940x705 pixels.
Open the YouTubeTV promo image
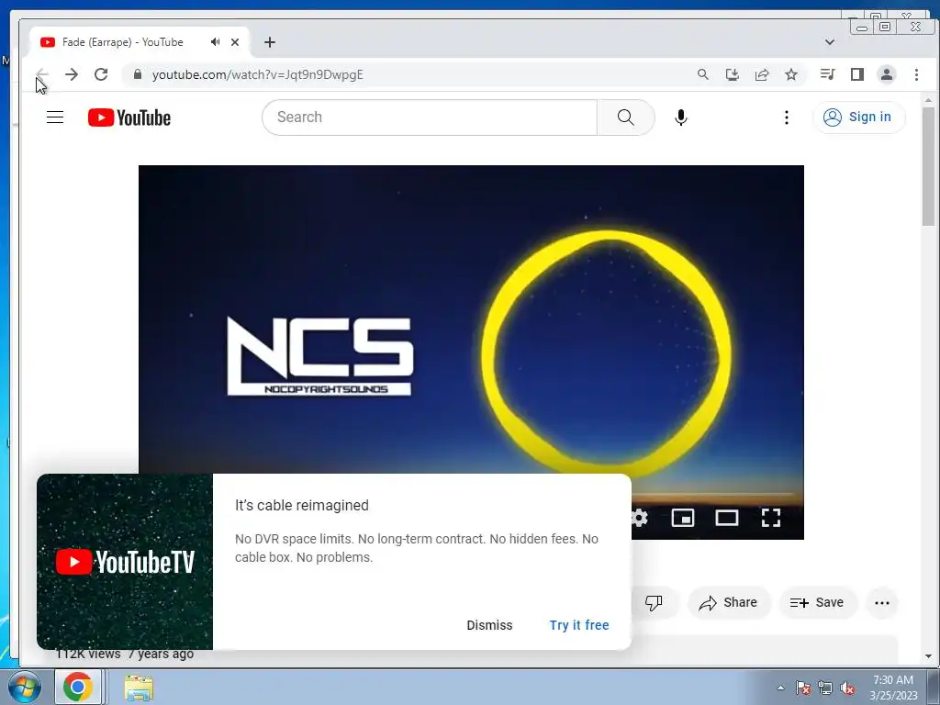click(125, 562)
